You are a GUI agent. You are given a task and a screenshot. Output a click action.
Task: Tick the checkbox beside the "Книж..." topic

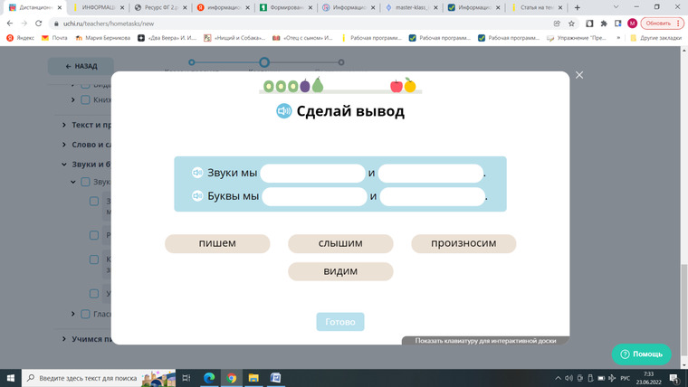coord(85,100)
